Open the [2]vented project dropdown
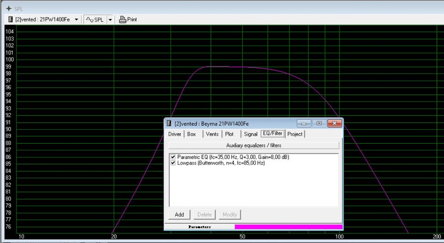This screenshot has width=444, height=243. click(76, 19)
